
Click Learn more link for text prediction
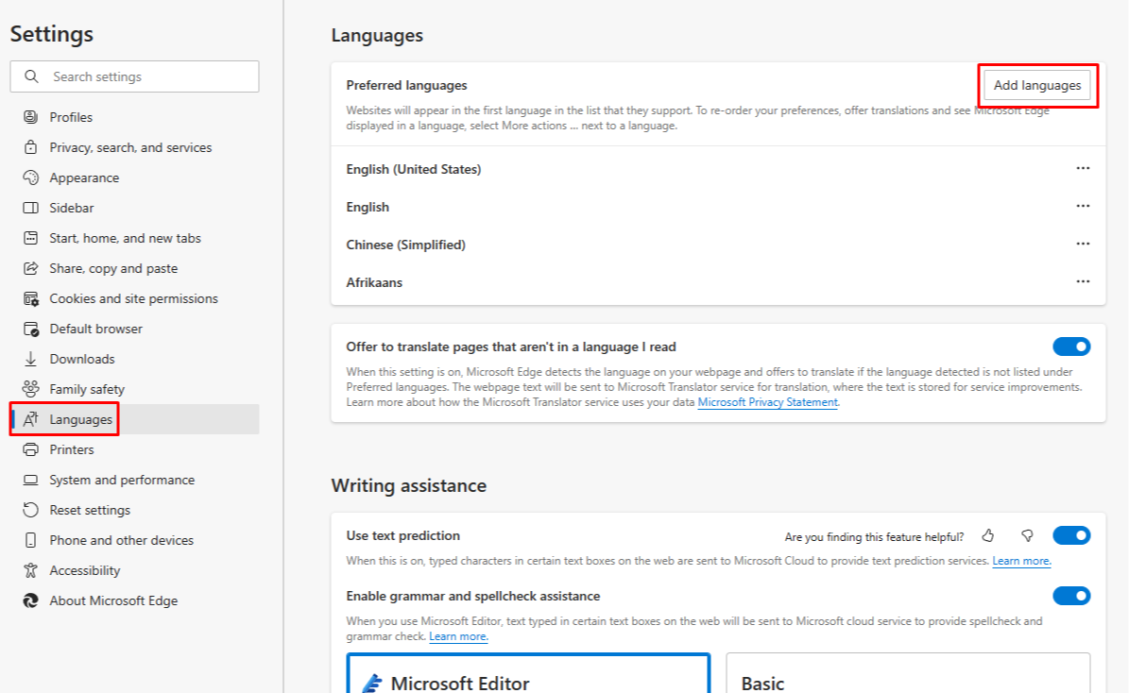click(x=1021, y=561)
